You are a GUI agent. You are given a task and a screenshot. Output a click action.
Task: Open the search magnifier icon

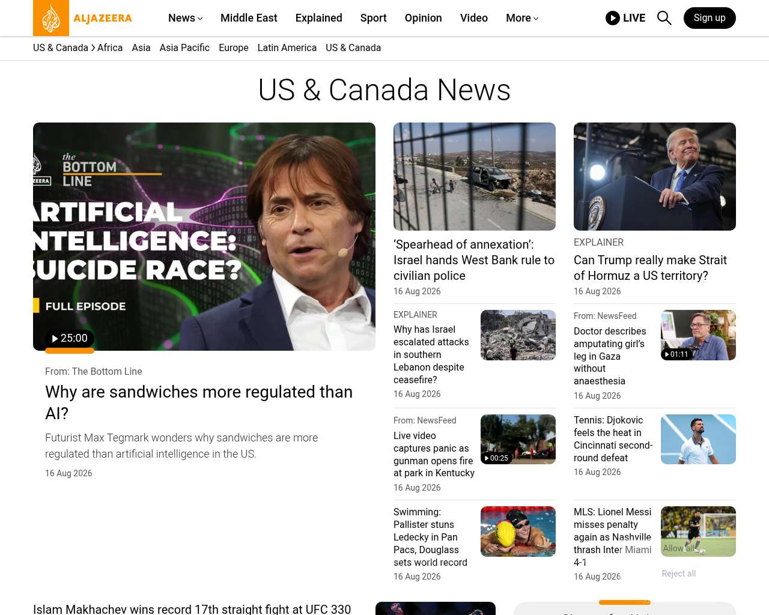664,18
